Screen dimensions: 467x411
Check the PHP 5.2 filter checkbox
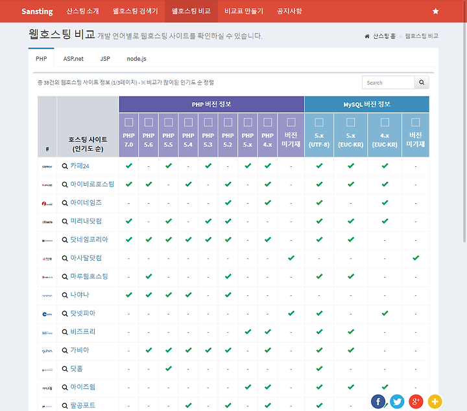pos(228,122)
